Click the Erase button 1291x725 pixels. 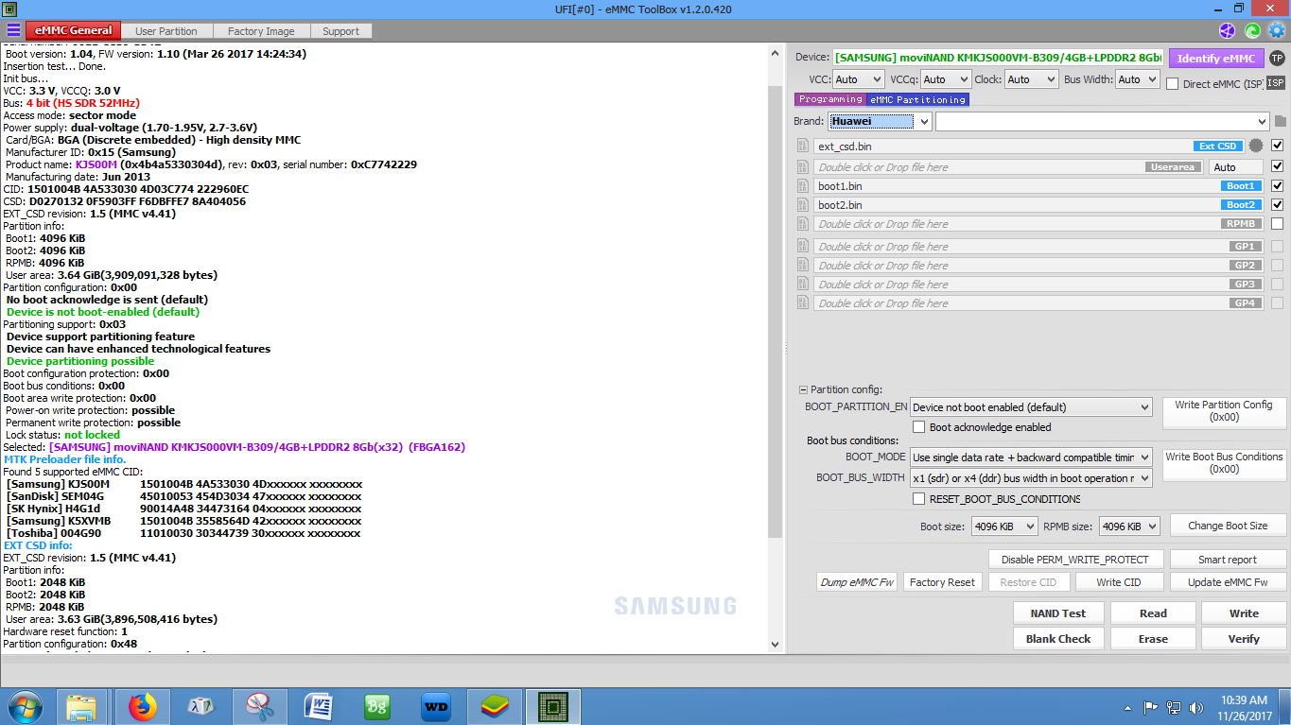click(x=1153, y=639)
